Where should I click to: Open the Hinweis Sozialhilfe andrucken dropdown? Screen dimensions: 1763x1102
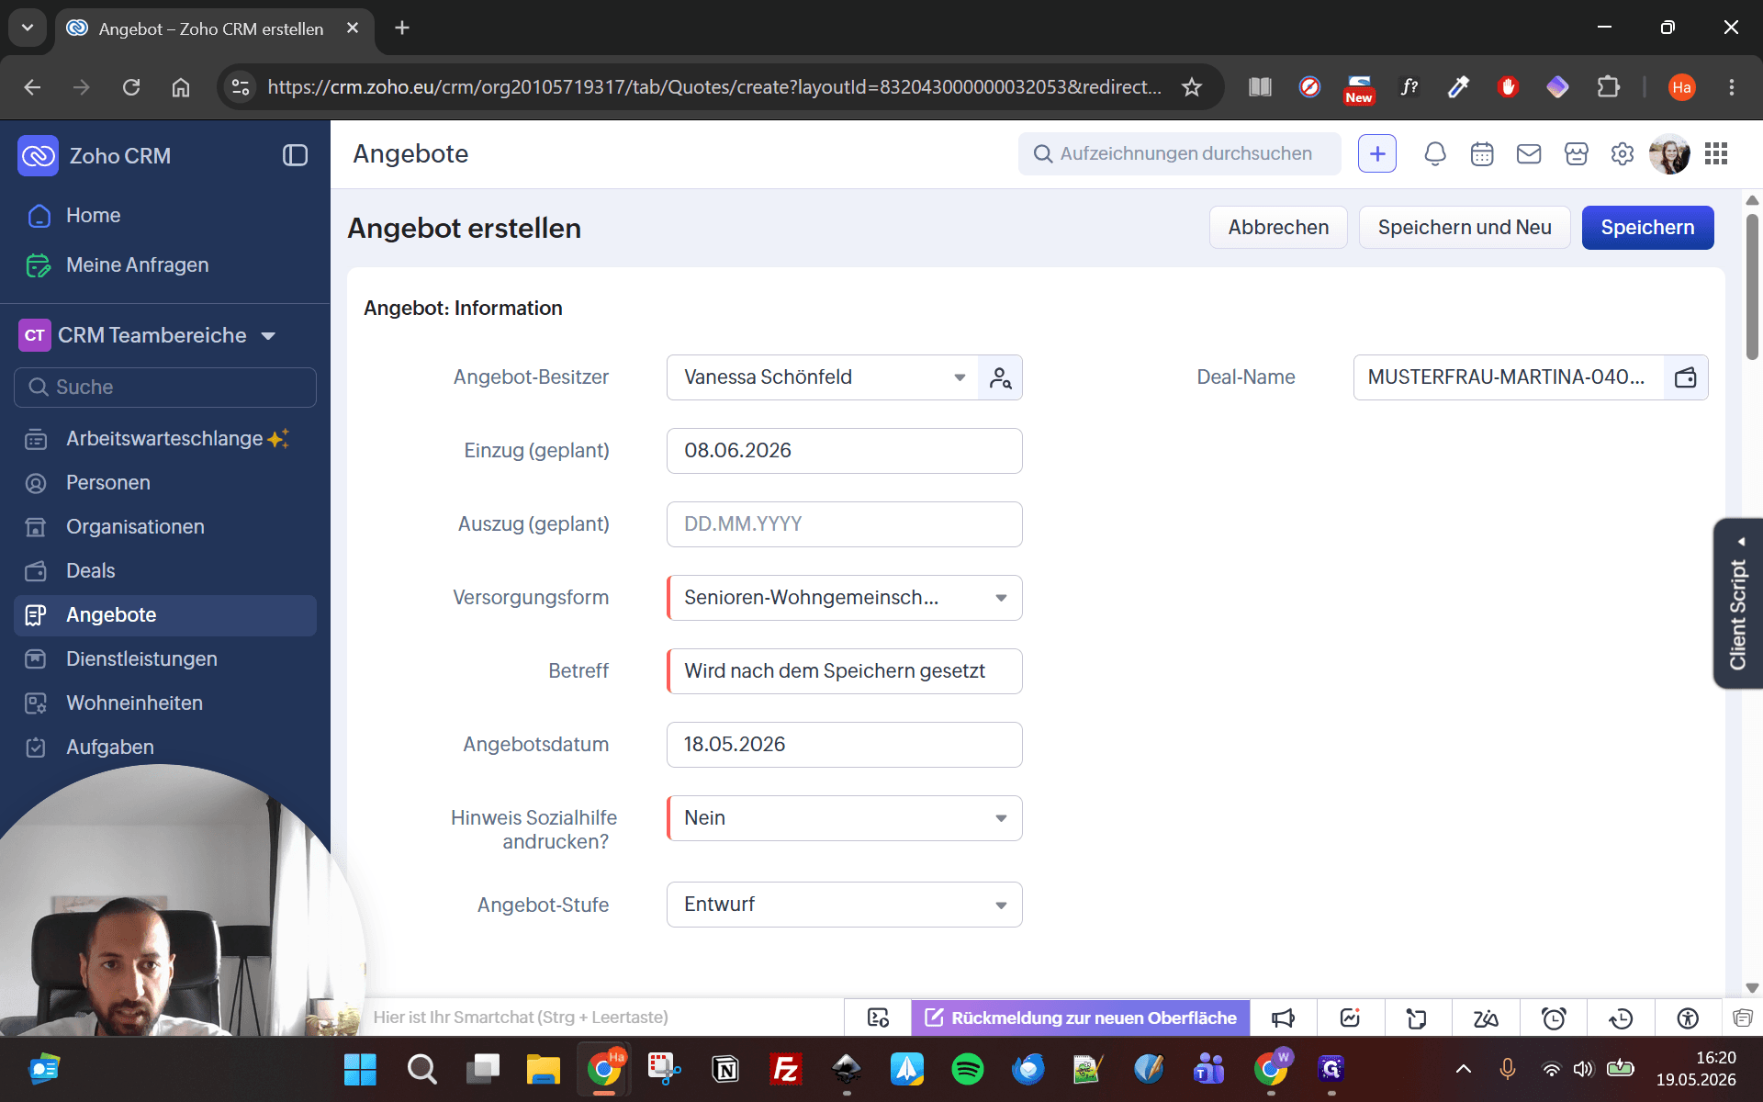pyautogui.click(x=844, y=818)
